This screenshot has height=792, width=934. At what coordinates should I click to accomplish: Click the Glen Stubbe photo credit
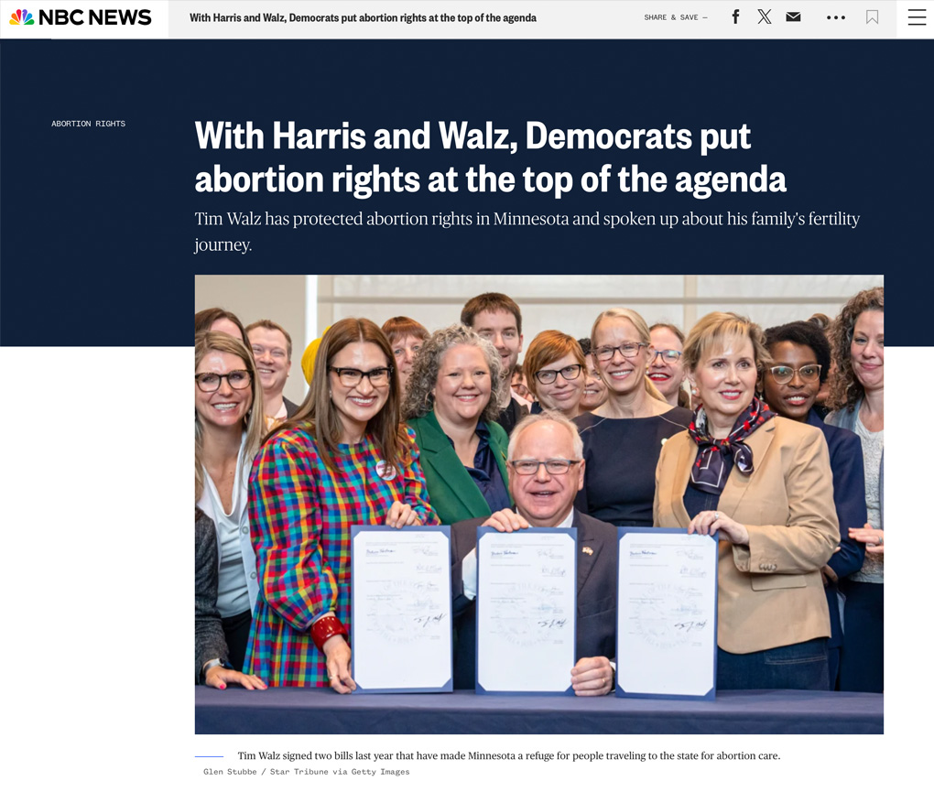click(306, 772)
